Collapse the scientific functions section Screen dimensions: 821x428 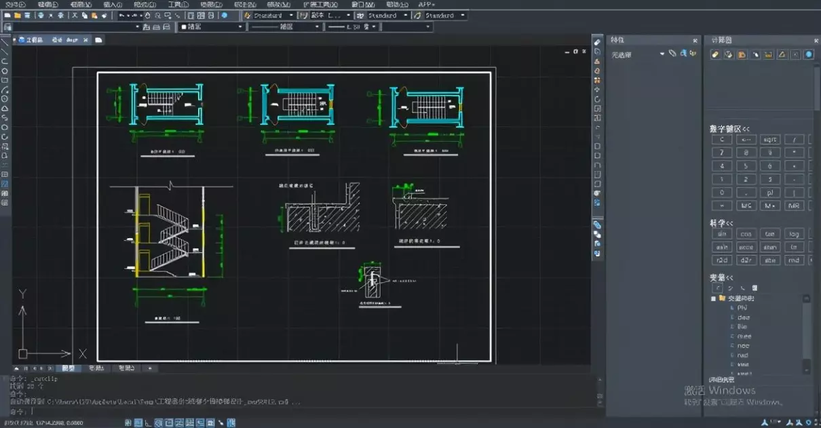click(730, 222)
